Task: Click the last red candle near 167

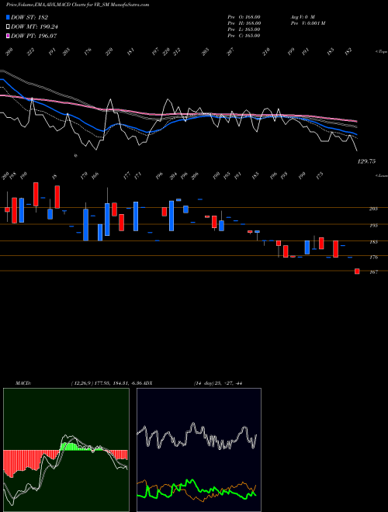Action: 357,271
